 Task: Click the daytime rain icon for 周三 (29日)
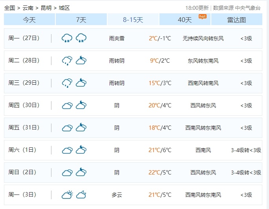pyautogui.click(x=67, y=83)
